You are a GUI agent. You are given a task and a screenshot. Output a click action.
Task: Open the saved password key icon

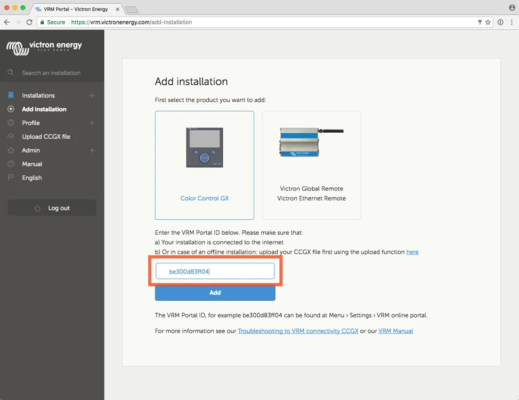point(480,22)
